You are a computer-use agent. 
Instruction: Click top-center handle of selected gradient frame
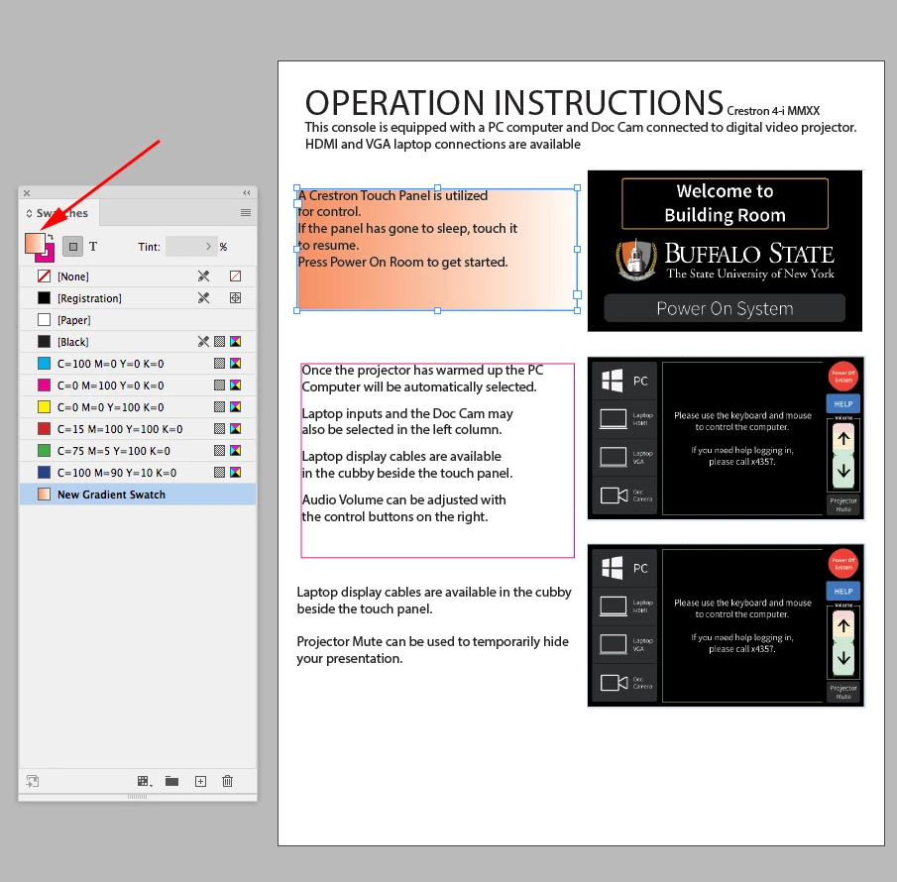tap(438, 187)
